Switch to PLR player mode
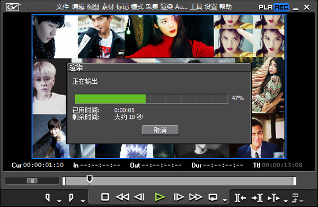Viewport: 318px width, 207px height. click(x=266, y=7)
